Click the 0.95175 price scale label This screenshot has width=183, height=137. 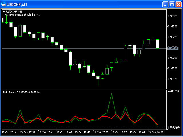[173, 79]
